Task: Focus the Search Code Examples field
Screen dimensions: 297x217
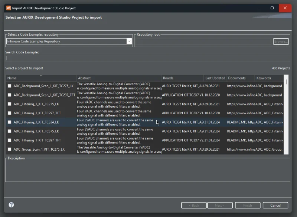Action: 148,58
